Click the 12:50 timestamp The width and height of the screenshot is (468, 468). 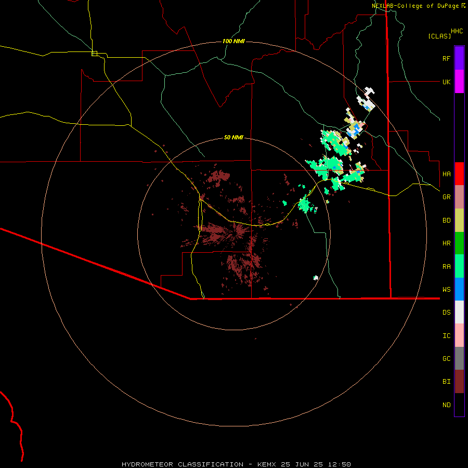340,464
